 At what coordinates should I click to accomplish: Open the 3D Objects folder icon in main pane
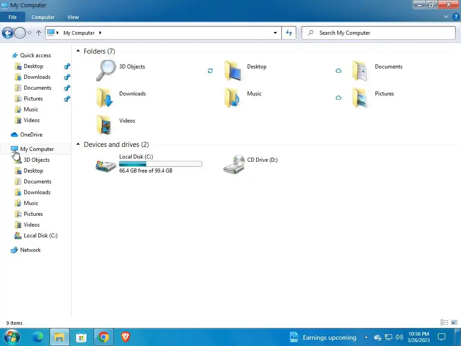[106, 71]
